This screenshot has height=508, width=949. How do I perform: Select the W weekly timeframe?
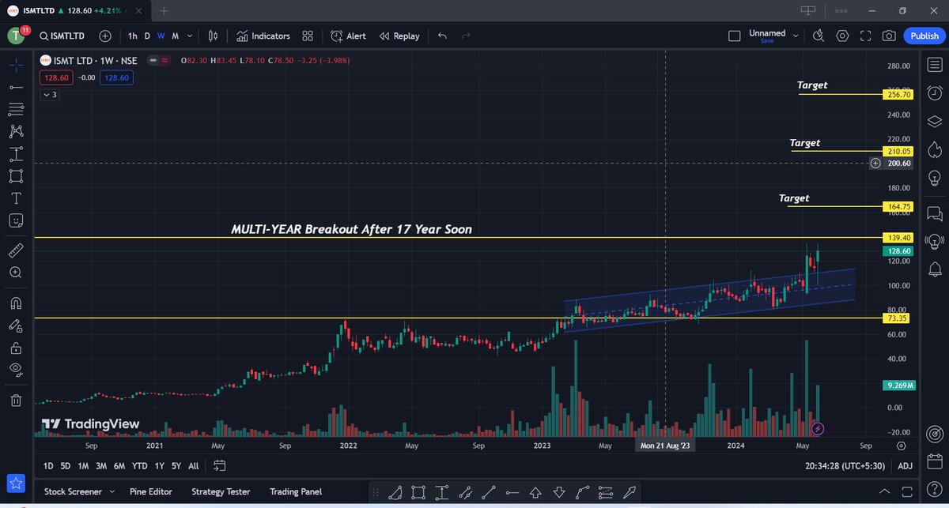[x=161, y=36]
